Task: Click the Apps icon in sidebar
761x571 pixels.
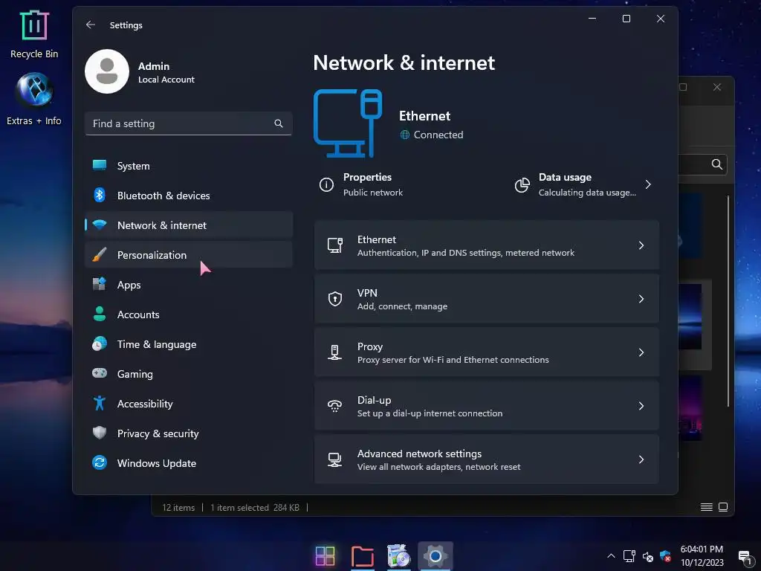Action: point(100,284)
